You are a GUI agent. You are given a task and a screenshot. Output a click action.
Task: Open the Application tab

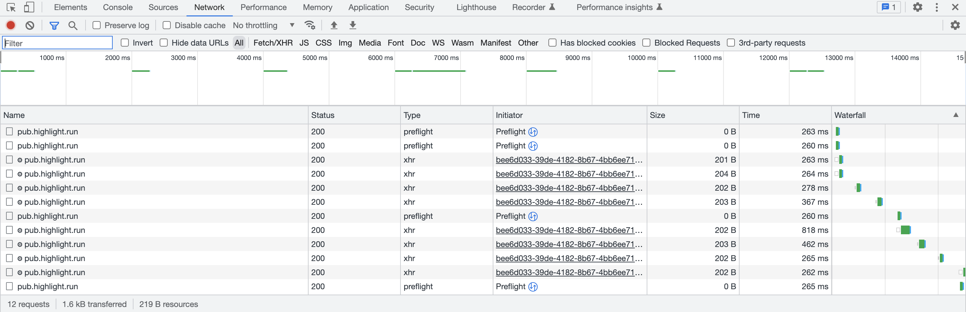(x=368, y=7)
